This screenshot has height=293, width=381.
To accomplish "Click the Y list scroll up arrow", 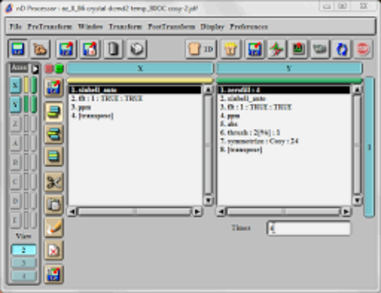I will pyautogui.click(x=357, y=90).
